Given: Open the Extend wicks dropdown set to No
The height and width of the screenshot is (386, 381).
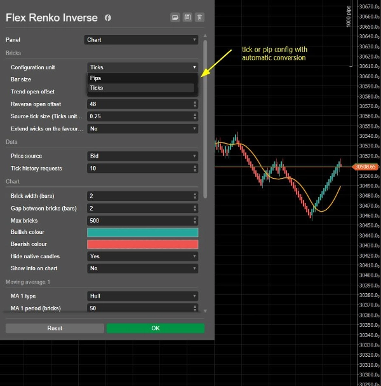Looking at the screenshot, I should 143,128.
